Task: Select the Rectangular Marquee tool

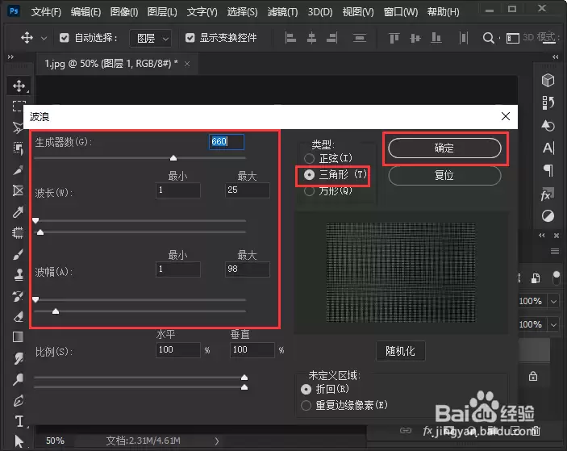Action: pos(19,106)
